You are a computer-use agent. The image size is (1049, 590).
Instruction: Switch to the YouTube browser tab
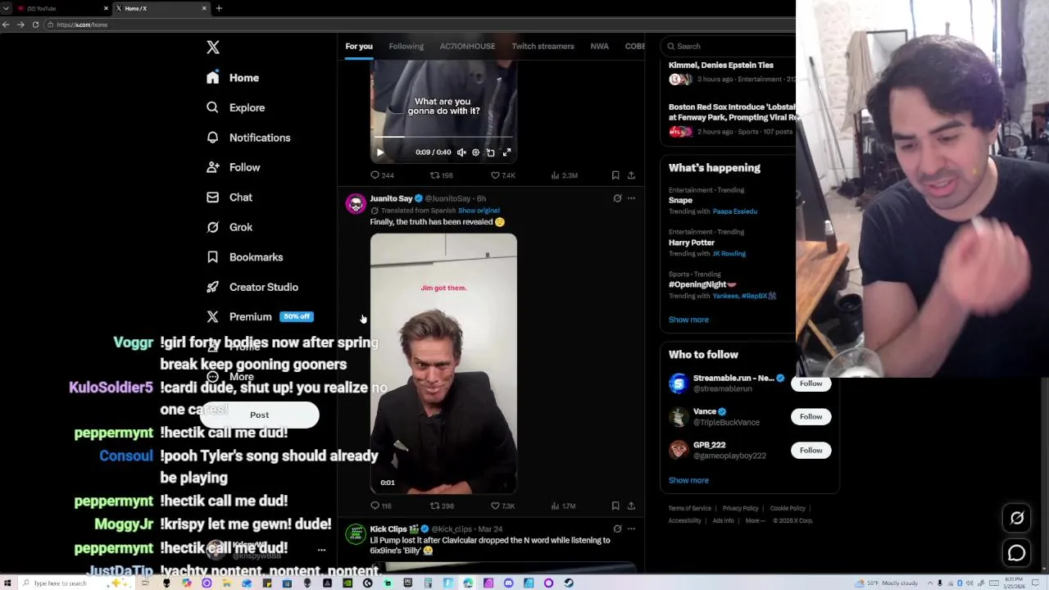[x=61, y=8]
